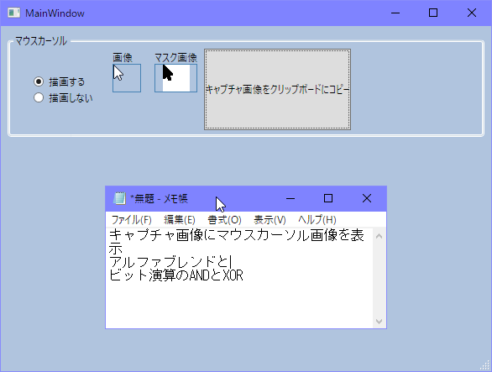Select the 描画しない radio button

tap(39, 97)
